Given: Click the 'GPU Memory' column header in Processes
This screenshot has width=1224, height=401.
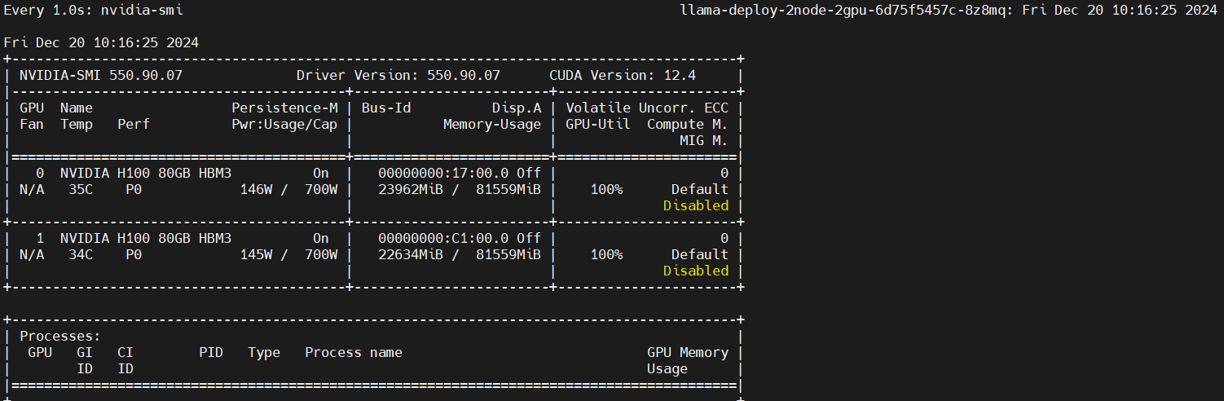Looking at the screenshot, I should click(x=687, y=352).
